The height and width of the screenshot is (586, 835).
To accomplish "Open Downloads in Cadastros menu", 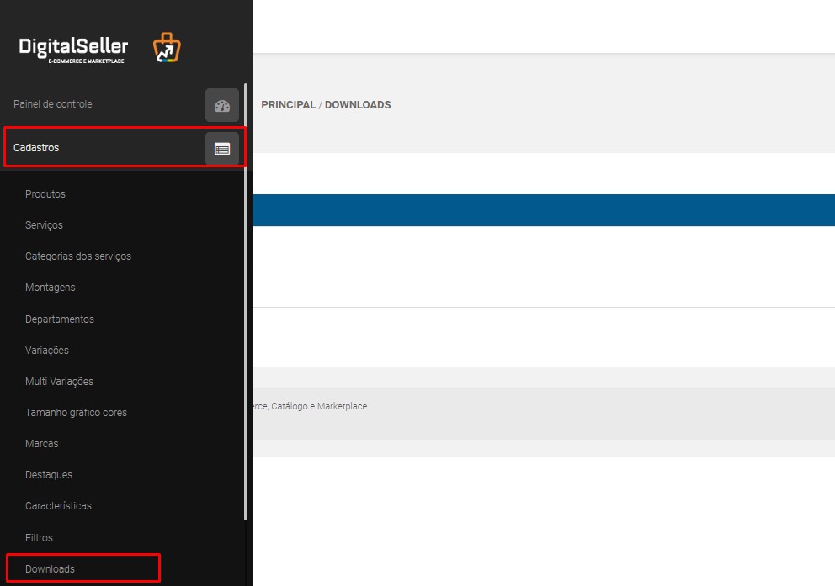I will [50, 569].
